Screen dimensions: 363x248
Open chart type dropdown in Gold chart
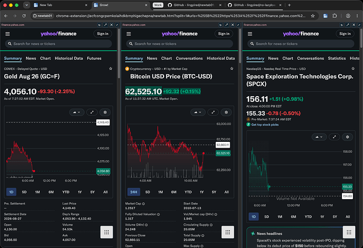[x=77, y=112]
